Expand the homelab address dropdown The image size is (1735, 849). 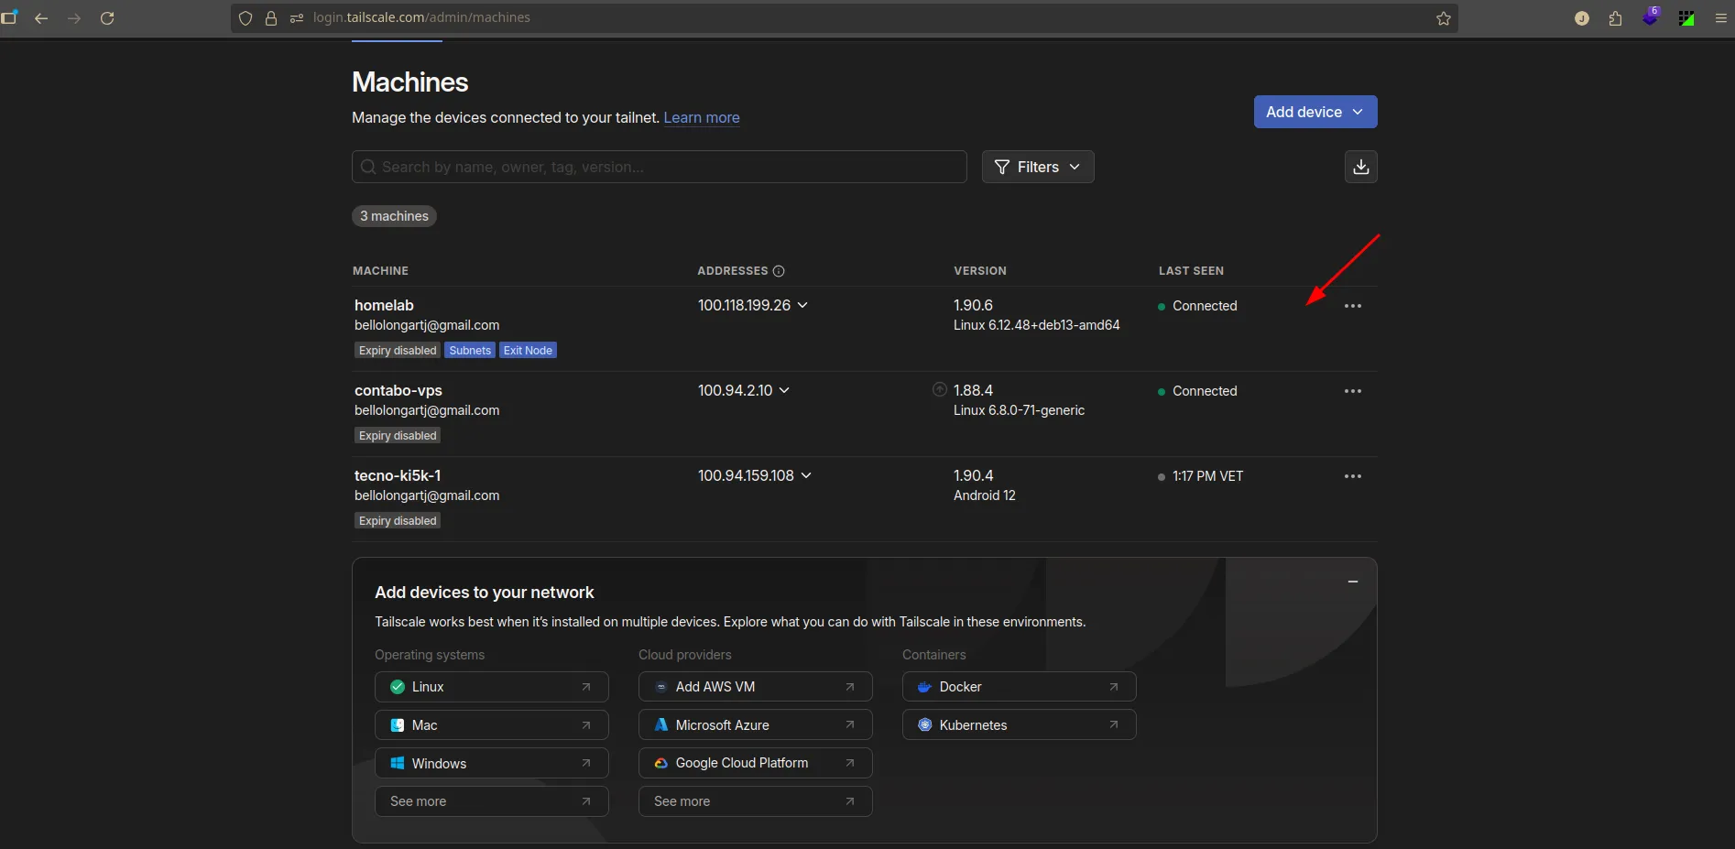point(802,305)
